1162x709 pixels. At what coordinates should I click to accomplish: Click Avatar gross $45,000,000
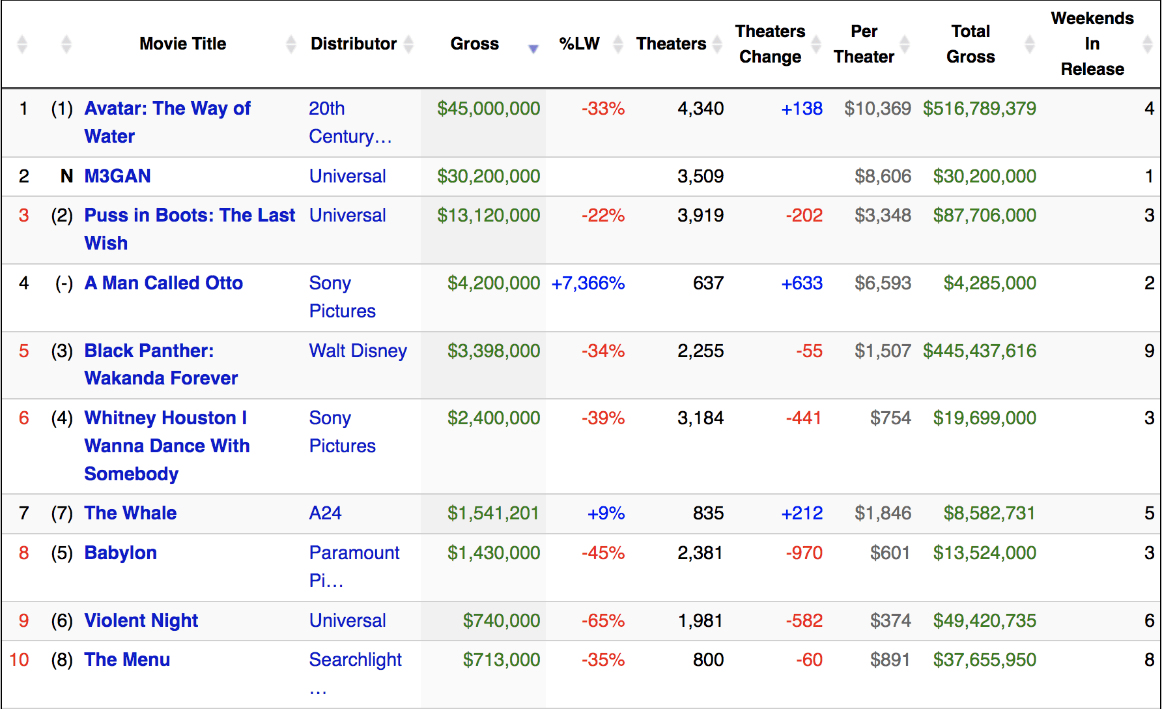tap(489, 108)
